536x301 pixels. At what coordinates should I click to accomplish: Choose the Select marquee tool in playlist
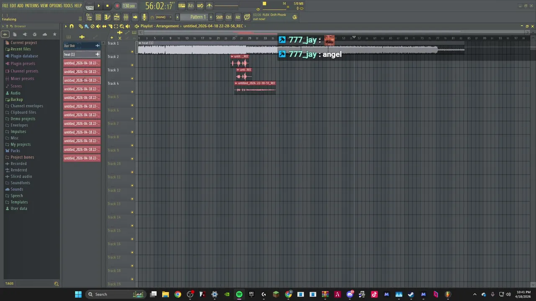tap(116, 26)
